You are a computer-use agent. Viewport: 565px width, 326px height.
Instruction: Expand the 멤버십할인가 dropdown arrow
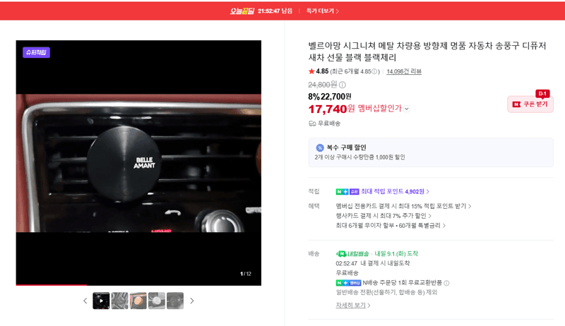tap(407, 109)
